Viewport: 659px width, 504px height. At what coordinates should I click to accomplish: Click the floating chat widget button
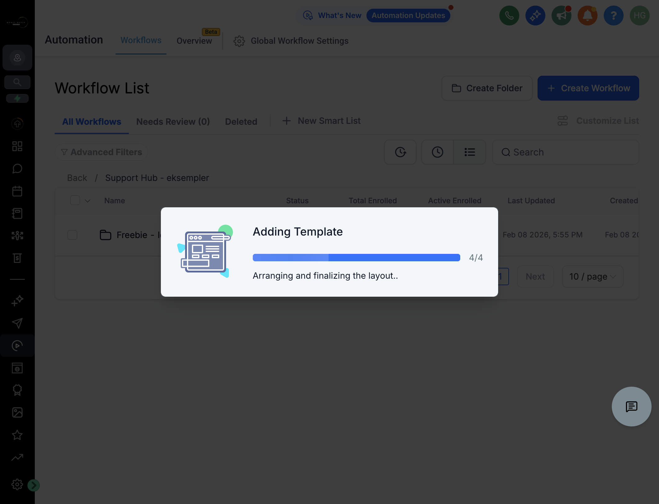pos(631,407)
